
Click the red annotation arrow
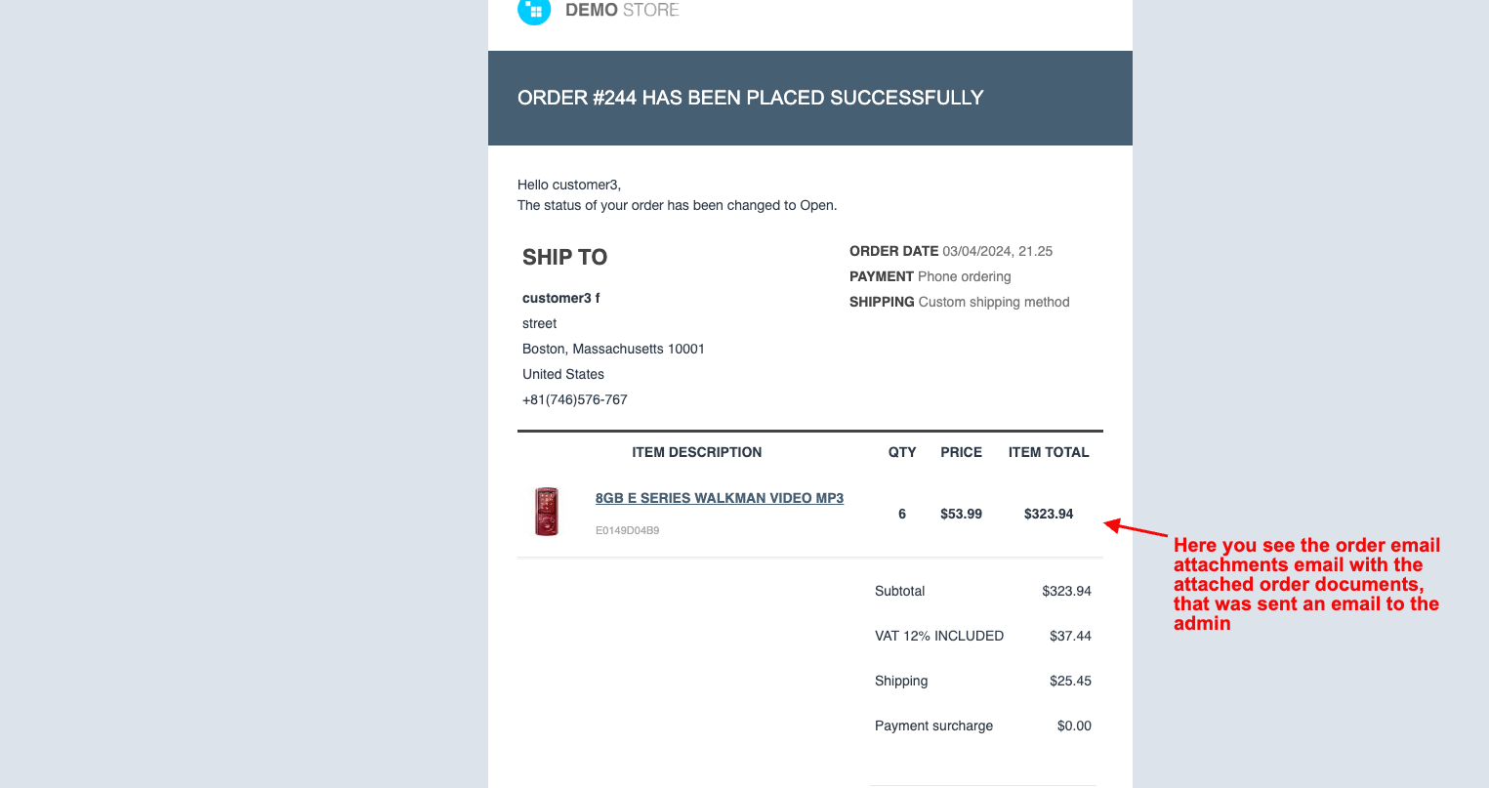pyautogui.click(x=1137, y=528)
